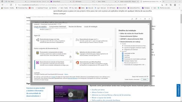
Task: Click the Ferramentas Ninja bookmark
Action: (x=22, y=8)
